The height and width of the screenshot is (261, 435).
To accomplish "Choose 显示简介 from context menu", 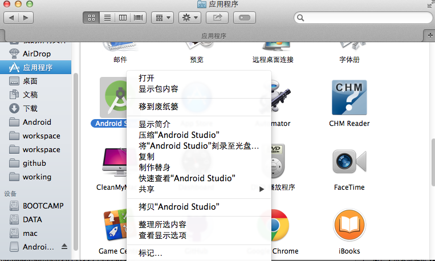I will [x=198, y=124].
